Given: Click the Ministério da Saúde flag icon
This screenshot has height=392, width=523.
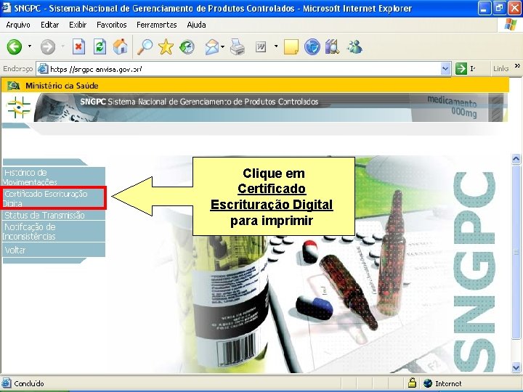Looking at the screenshot, I should [14, 86].
